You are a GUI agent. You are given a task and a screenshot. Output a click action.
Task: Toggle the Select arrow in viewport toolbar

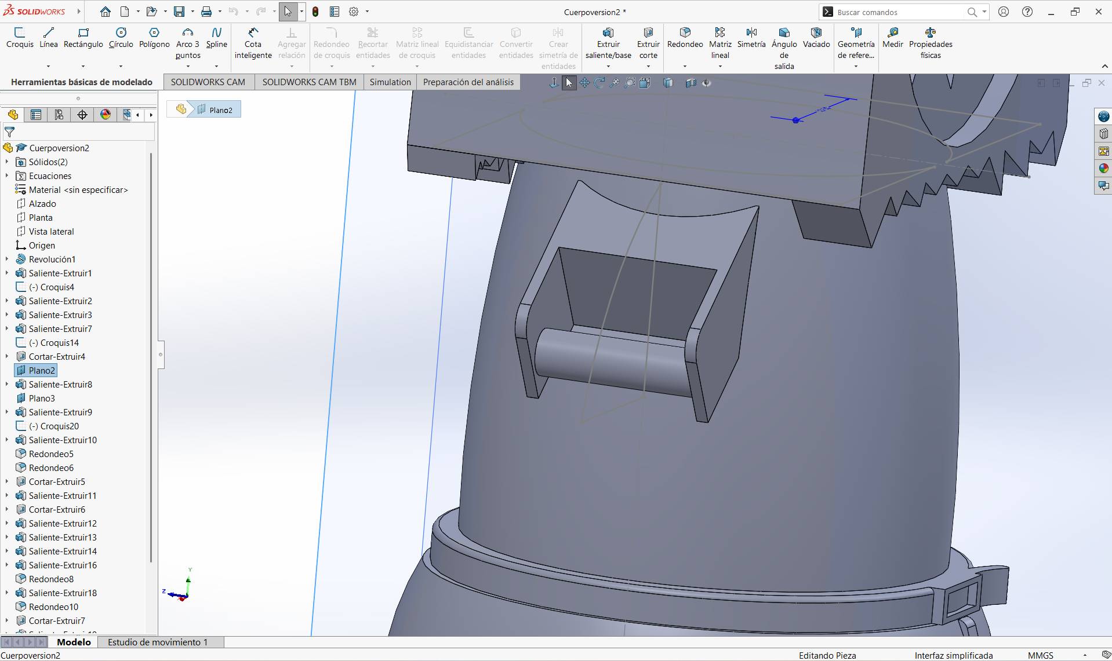(x=569, y=83)
